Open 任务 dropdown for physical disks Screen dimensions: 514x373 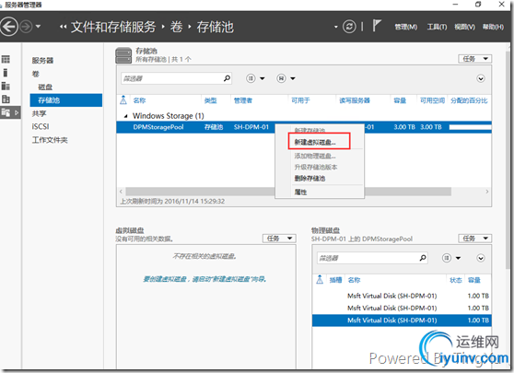(475, 239)
